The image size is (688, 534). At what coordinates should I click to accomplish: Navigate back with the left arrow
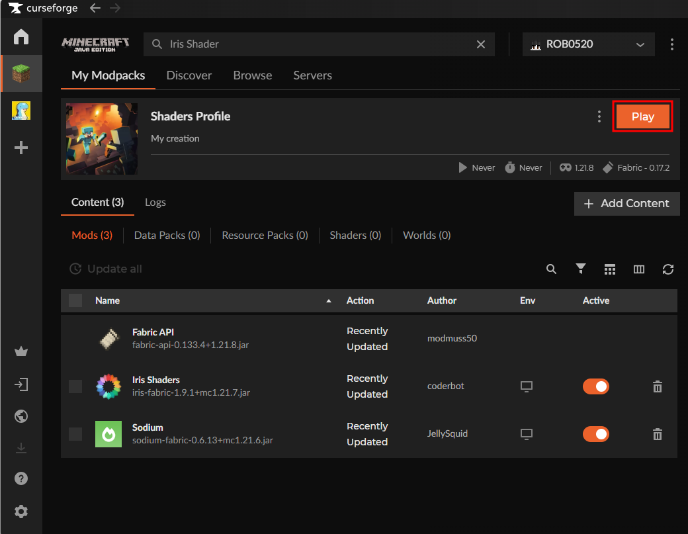95,8
